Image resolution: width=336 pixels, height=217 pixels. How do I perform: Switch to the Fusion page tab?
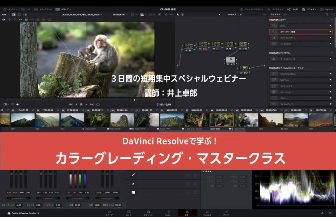point(168,213)
